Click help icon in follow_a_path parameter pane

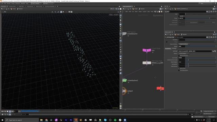(x=216, y=37)
